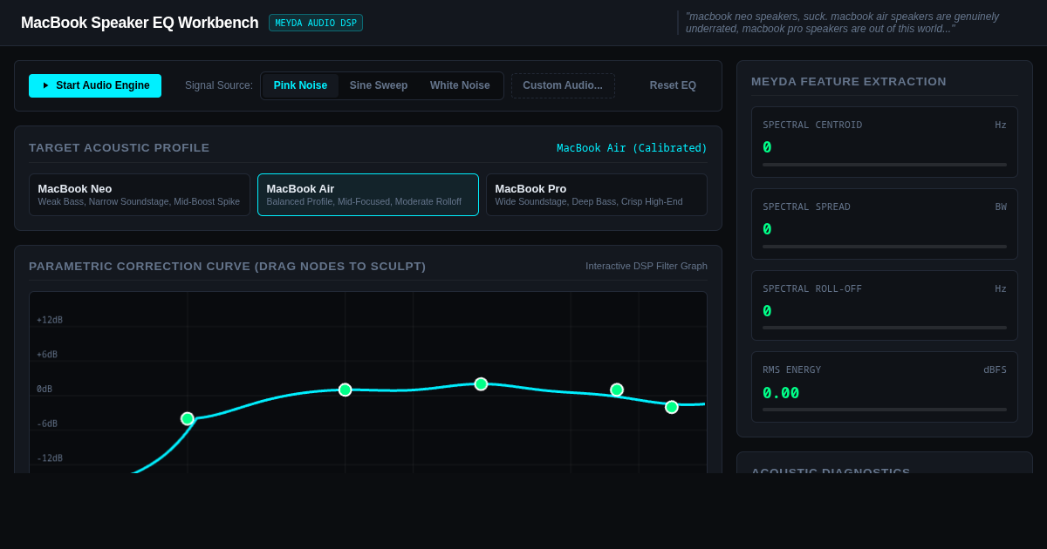Click the MacBook Speaker EQ Workbench title
Screen dimensions: 1047x549
click(140, 23)
